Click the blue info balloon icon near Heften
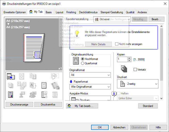Viewport: 169px width, 132px height. (x=114, y=93)
